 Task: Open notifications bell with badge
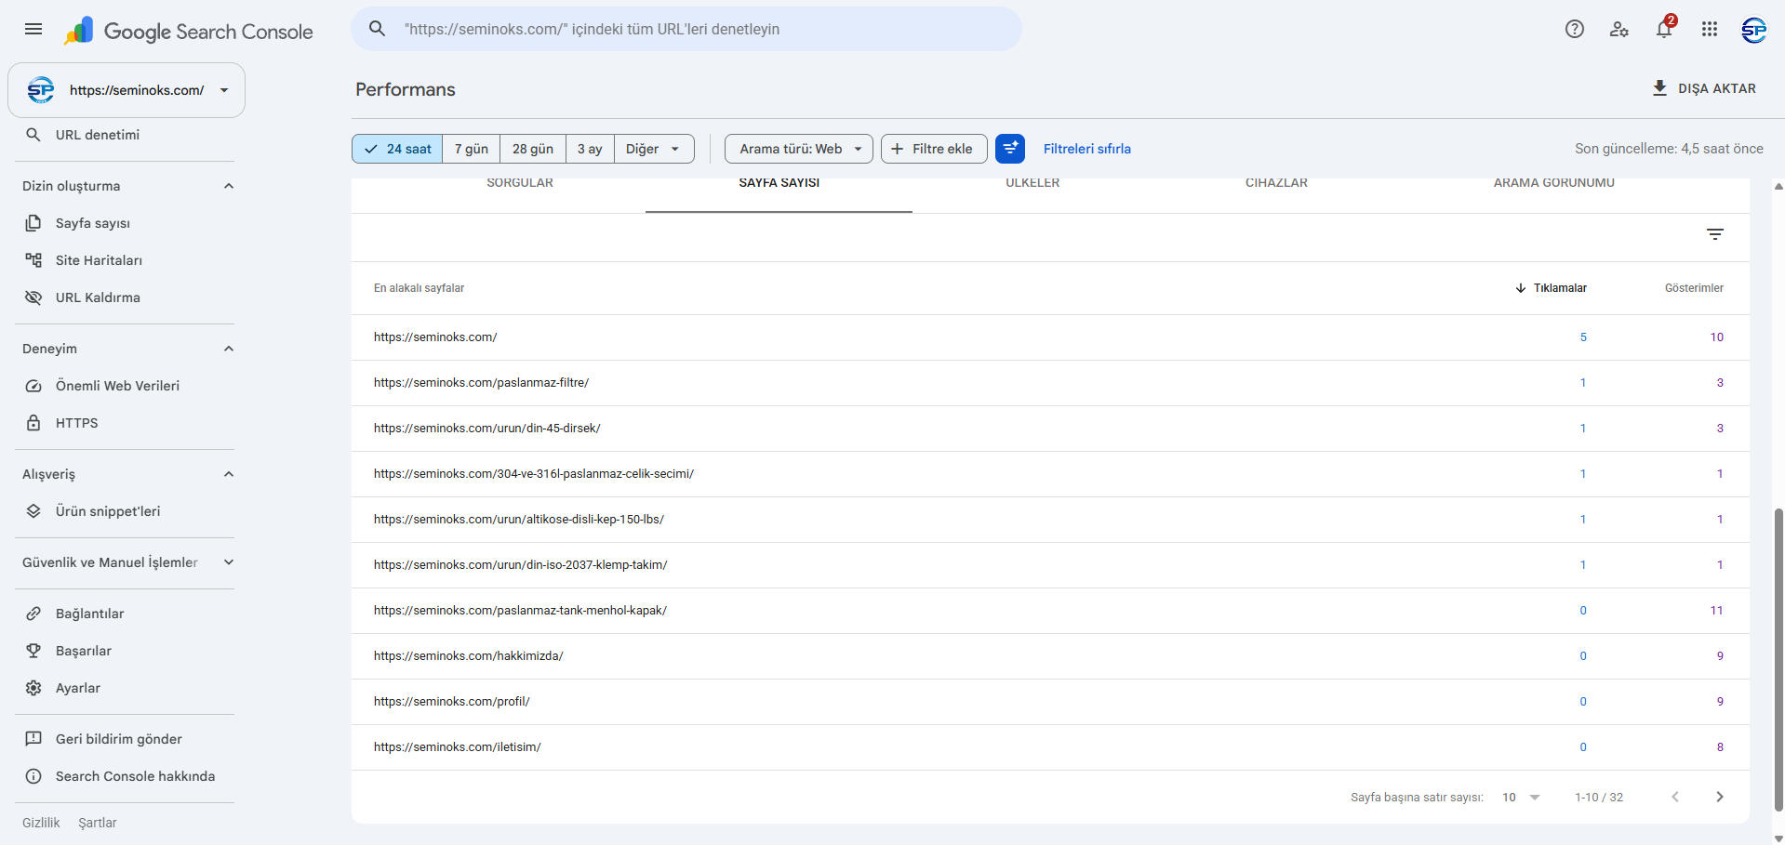point(1665,29)
